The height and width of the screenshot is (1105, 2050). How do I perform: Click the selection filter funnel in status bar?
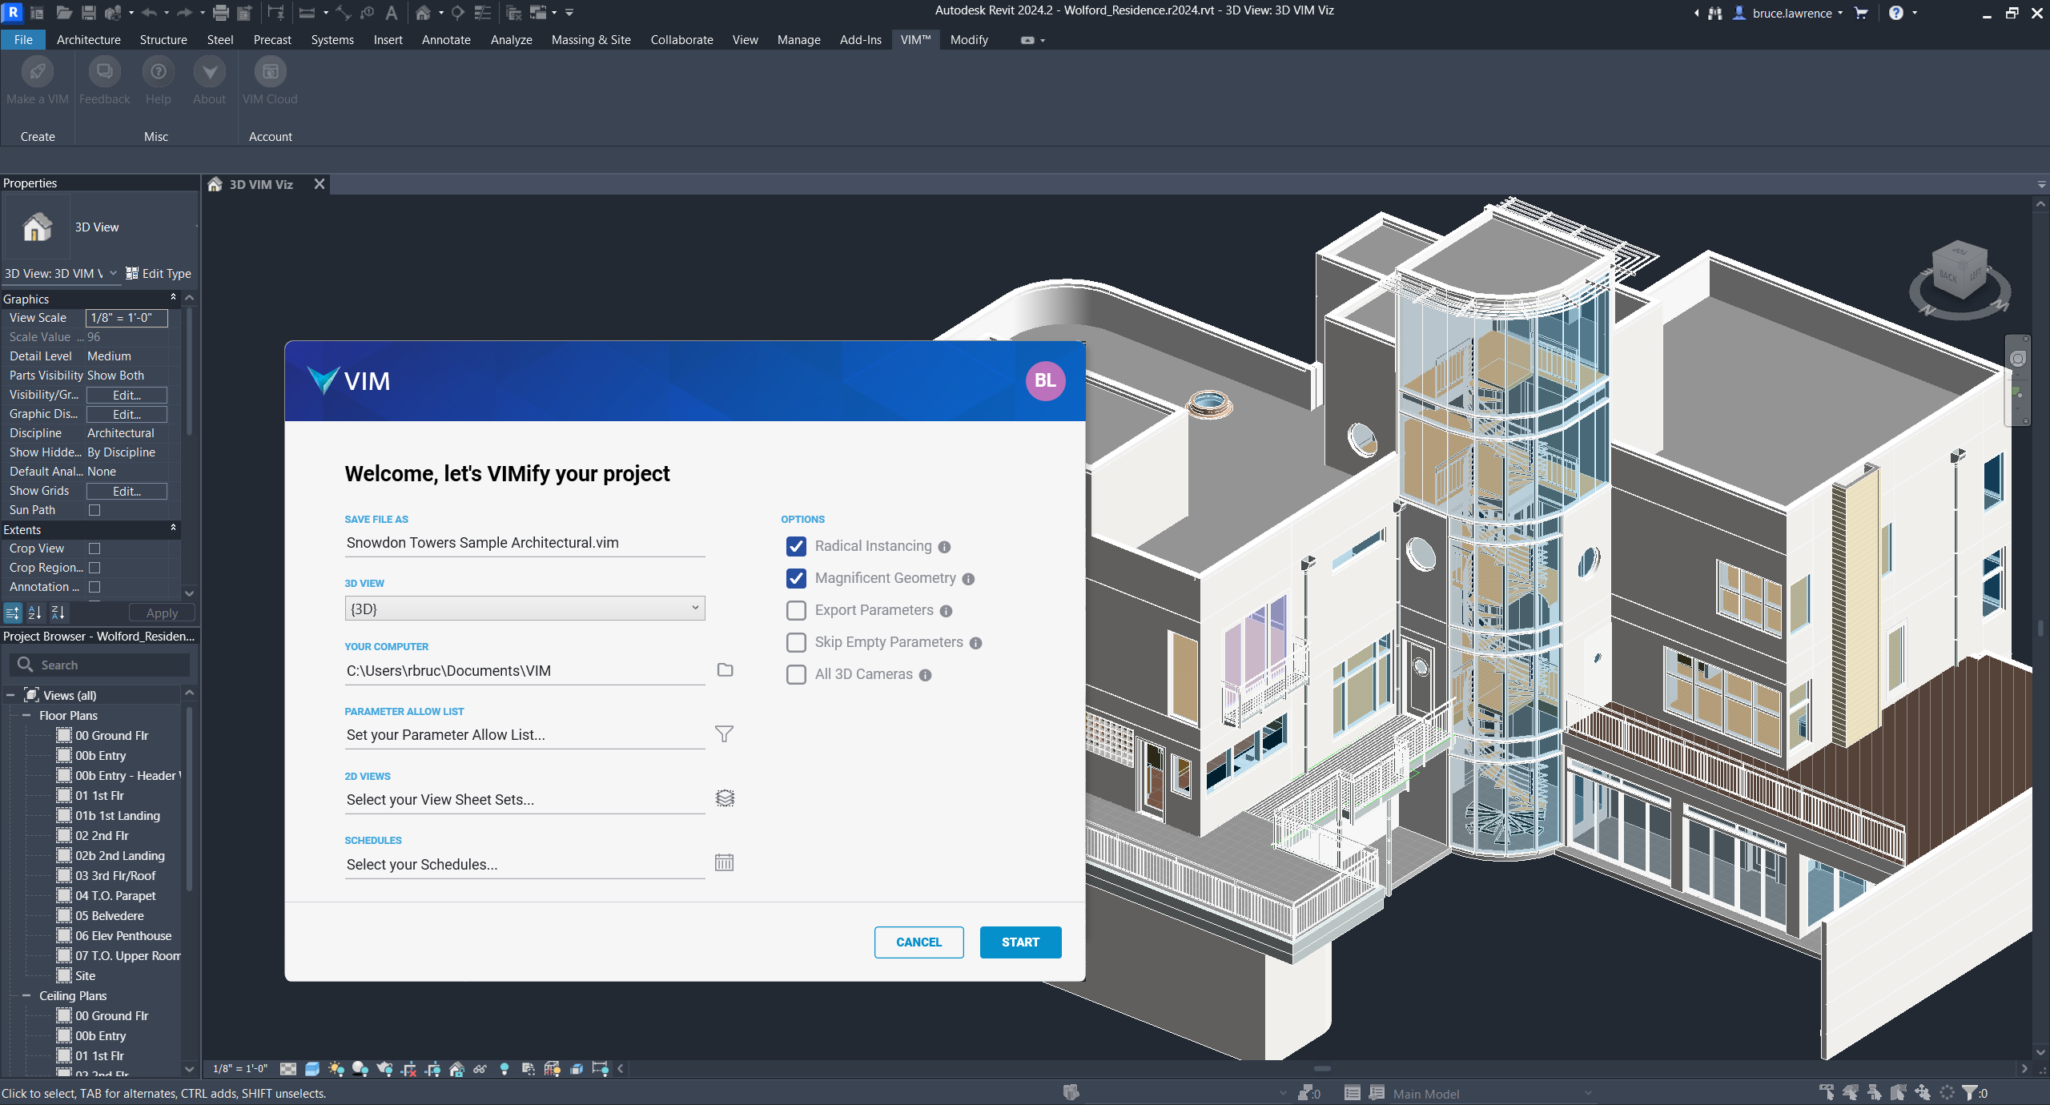coord(1969,1093)
